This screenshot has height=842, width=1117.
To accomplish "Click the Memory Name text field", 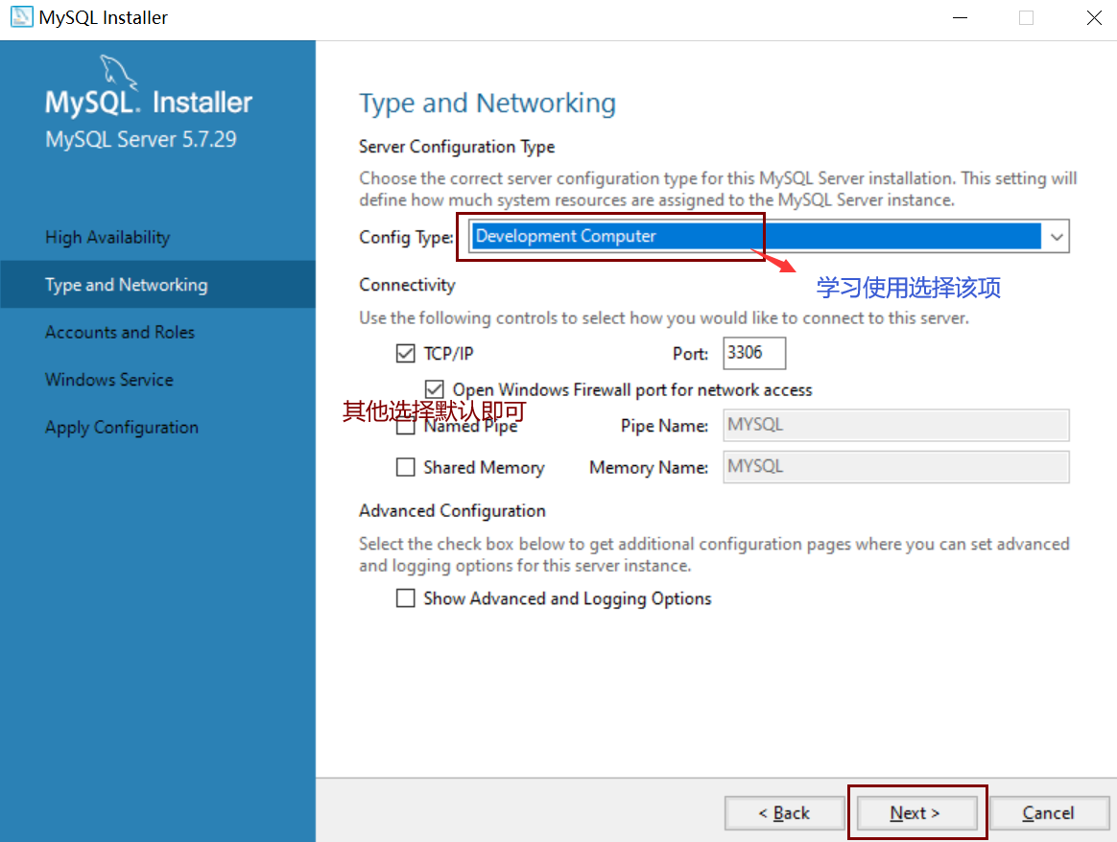I will [894, 467].
